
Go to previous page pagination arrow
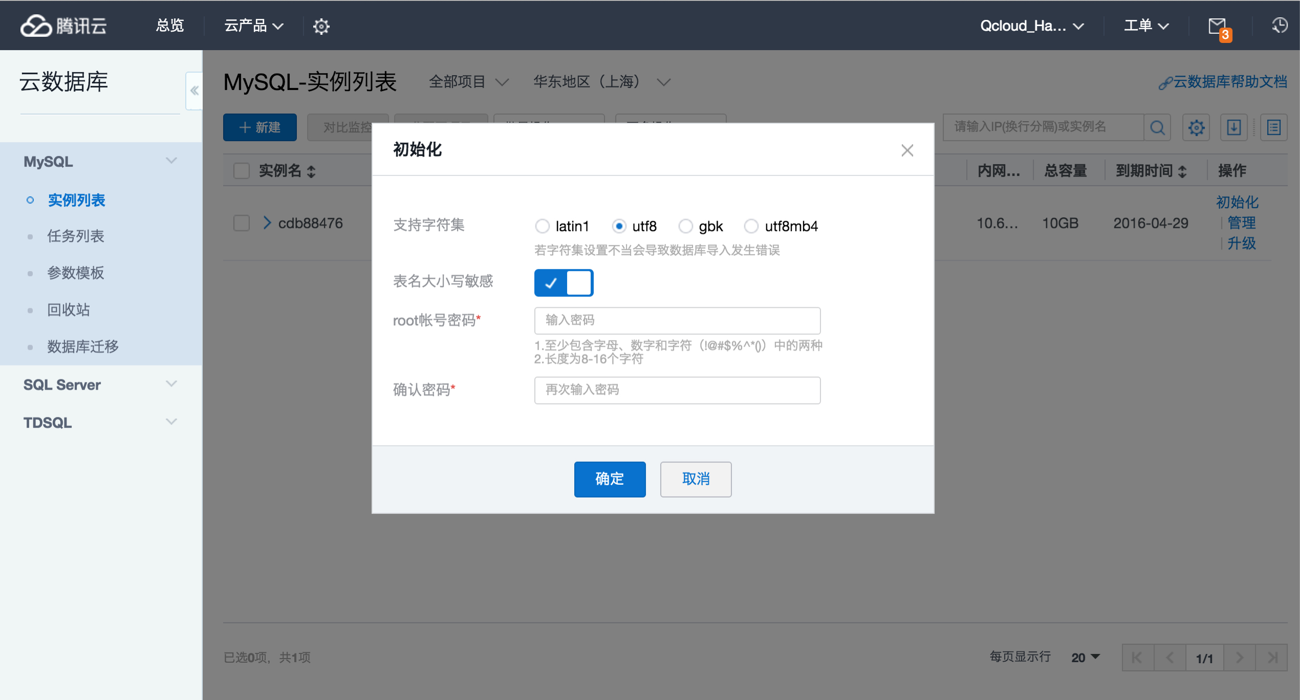point(1170,658)
